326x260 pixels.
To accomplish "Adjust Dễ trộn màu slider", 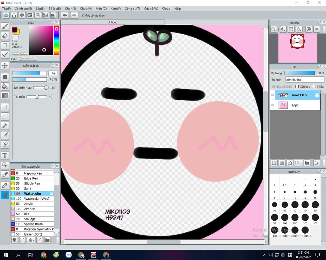I will point(40,88).
